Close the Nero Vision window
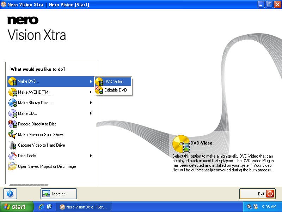 (x=277, y=5)
